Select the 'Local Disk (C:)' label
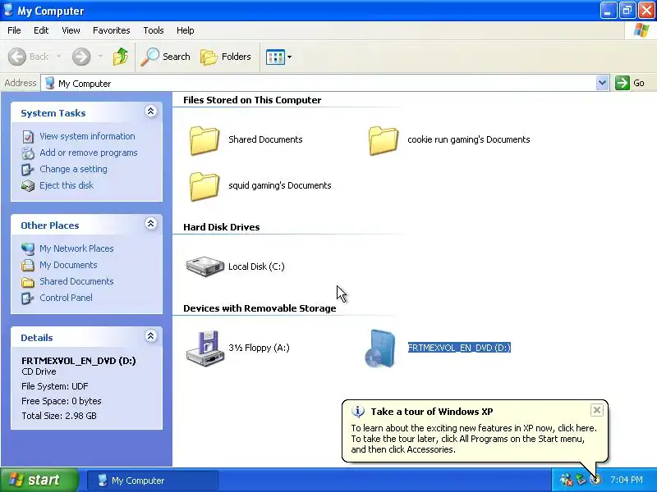 (256, 266)
